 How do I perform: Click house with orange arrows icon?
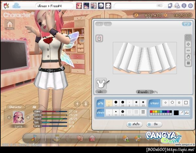coord(138,138)
